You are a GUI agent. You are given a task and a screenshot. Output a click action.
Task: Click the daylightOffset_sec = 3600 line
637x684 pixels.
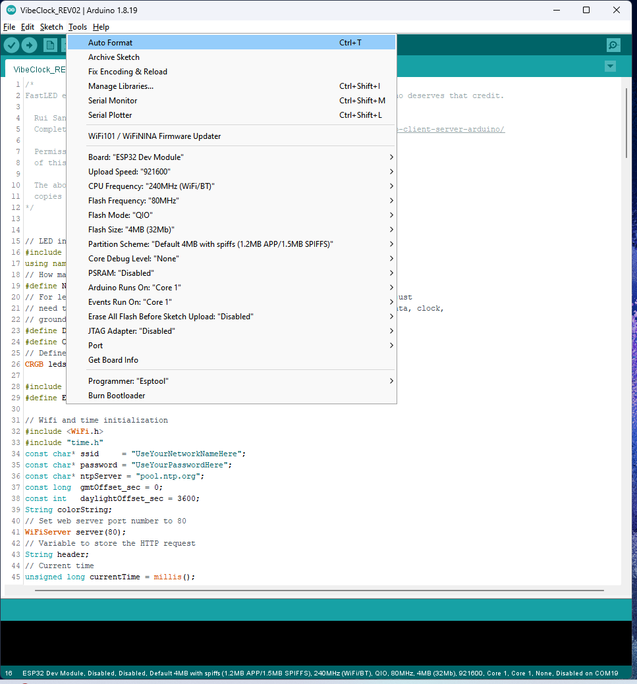tap(112, 498)
